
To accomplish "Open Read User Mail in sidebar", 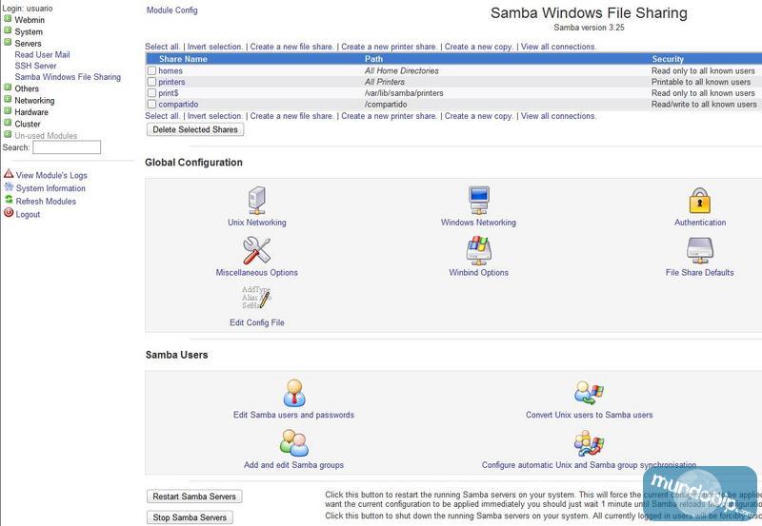I will (x=42, y=55).
